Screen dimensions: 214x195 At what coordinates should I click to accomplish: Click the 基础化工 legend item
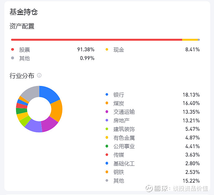[124, 164]
